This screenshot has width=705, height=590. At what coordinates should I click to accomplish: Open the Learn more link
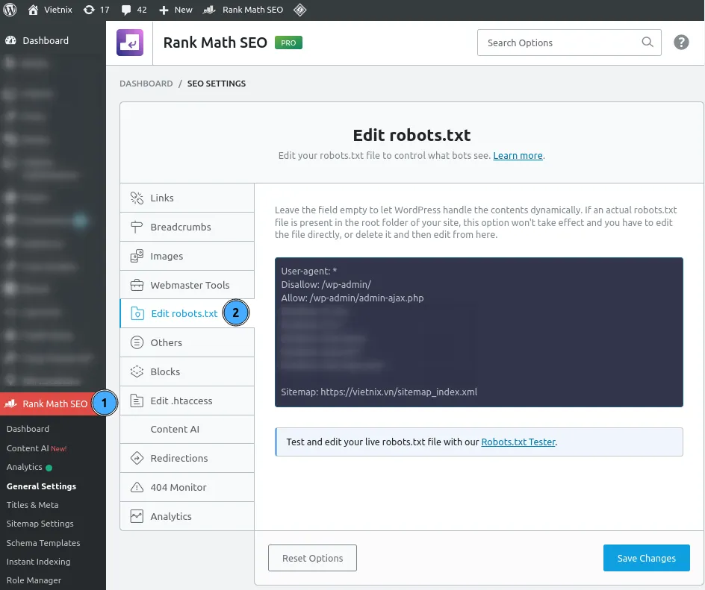[x=518, y=155]
